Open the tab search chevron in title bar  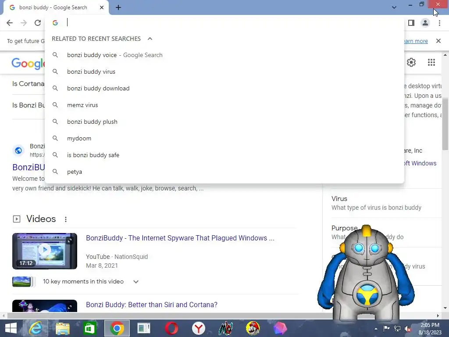394,7
